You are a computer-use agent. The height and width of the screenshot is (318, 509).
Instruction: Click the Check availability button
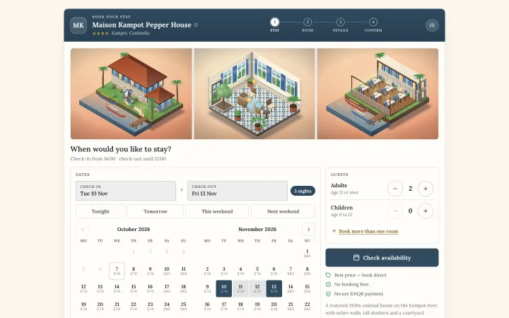point(382,258)
